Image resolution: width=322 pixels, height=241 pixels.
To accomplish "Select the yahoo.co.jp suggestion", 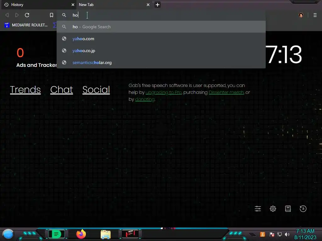I will tap(161, 51).
